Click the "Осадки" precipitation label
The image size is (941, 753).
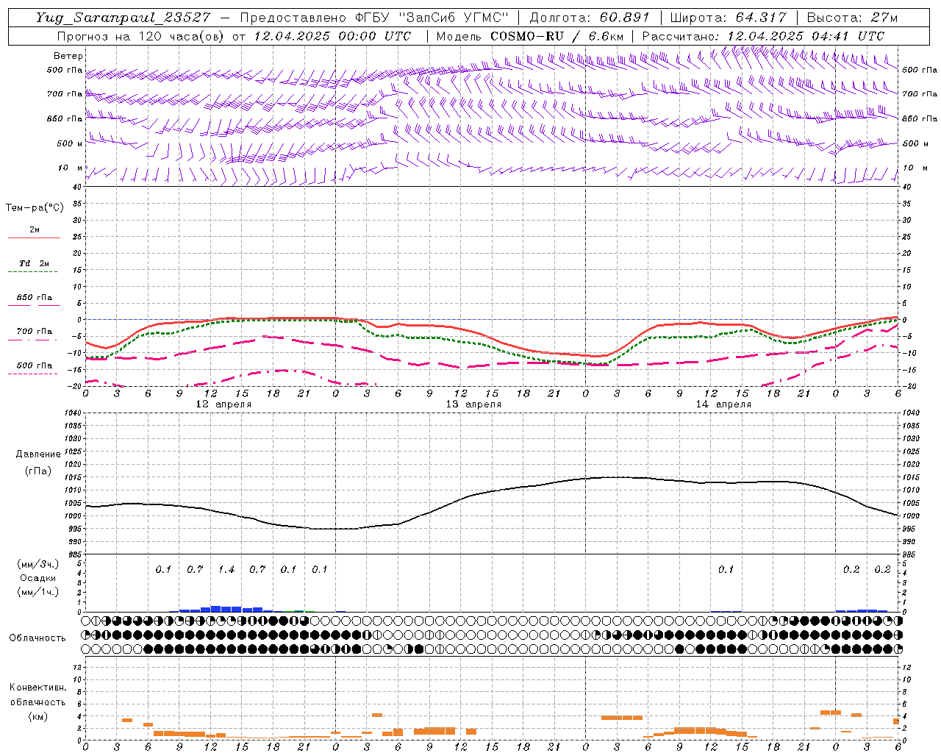tap(38, 578)
